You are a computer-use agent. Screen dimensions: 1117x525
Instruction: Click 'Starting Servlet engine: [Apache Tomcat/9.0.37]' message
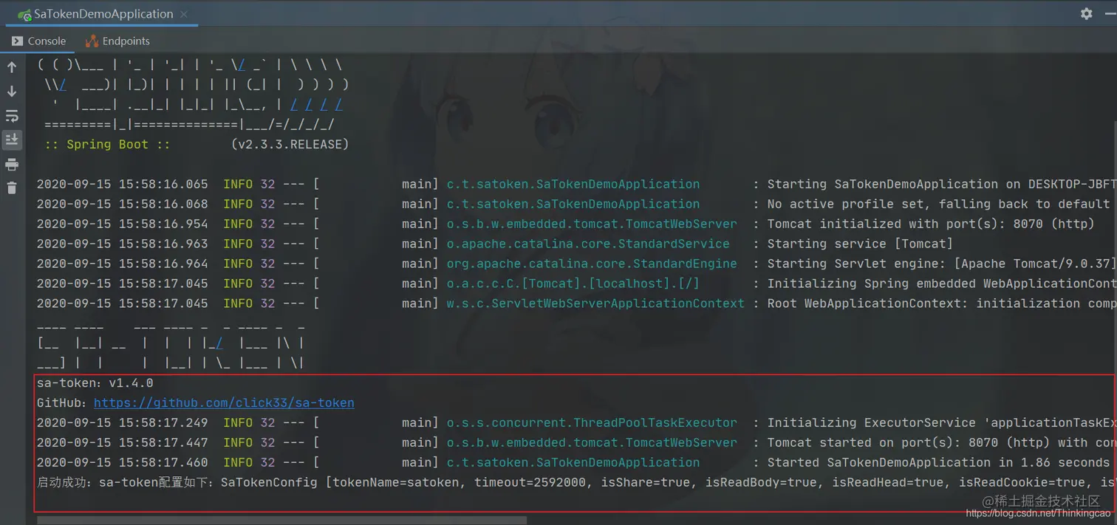(942, 264)
